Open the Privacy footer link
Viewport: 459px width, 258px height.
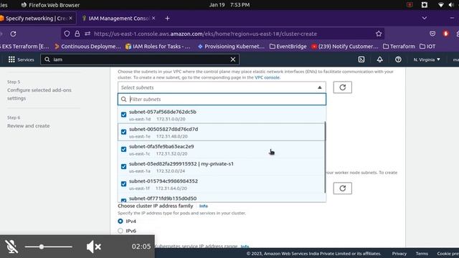(399, 253)
